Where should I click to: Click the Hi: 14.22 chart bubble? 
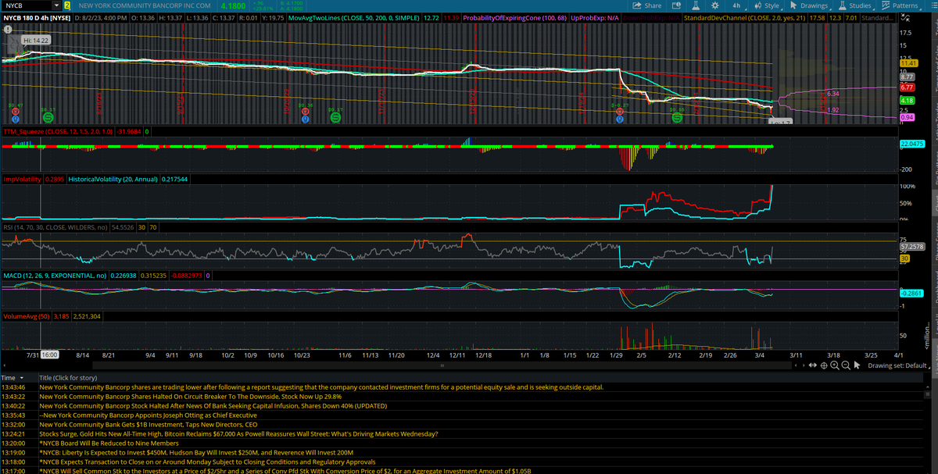point(35,39)
